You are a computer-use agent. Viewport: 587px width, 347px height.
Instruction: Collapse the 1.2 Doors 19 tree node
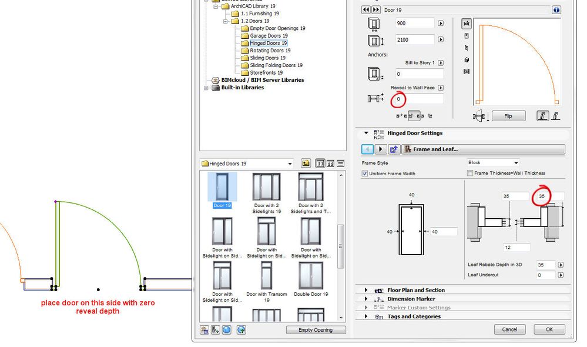pyautogui.click(x=226, y=21)
